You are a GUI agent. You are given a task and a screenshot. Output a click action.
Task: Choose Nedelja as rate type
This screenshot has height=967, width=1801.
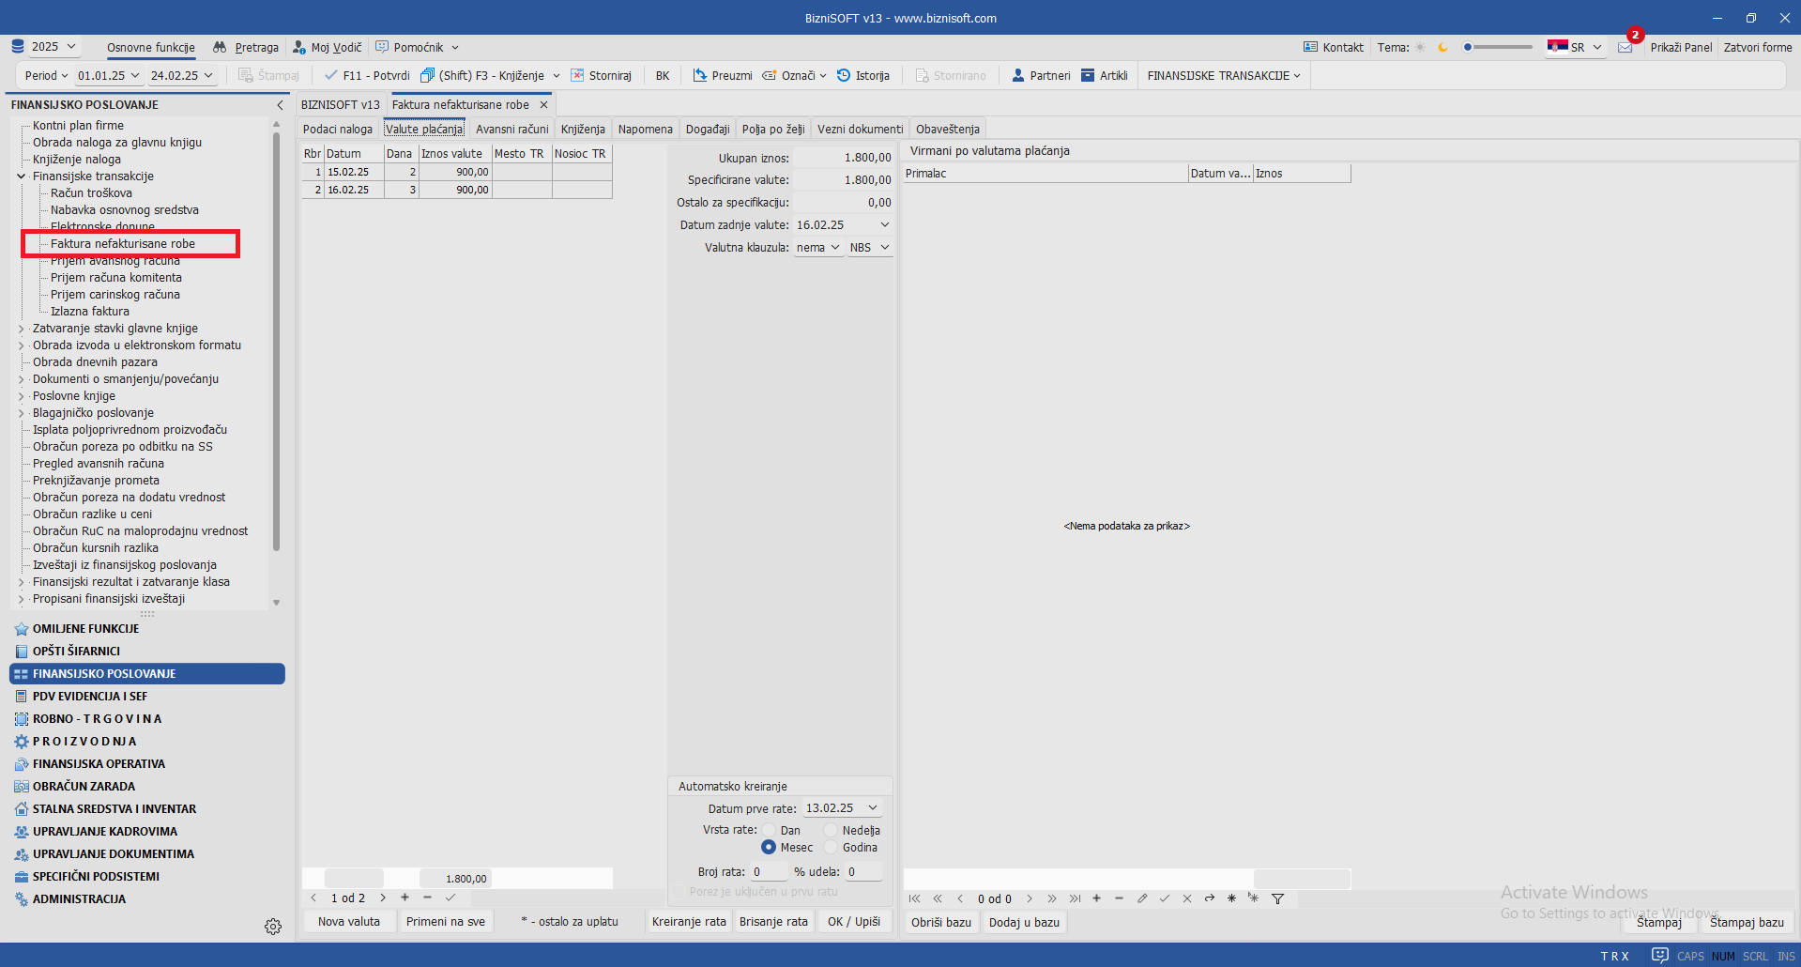click(x=831, y=830)
